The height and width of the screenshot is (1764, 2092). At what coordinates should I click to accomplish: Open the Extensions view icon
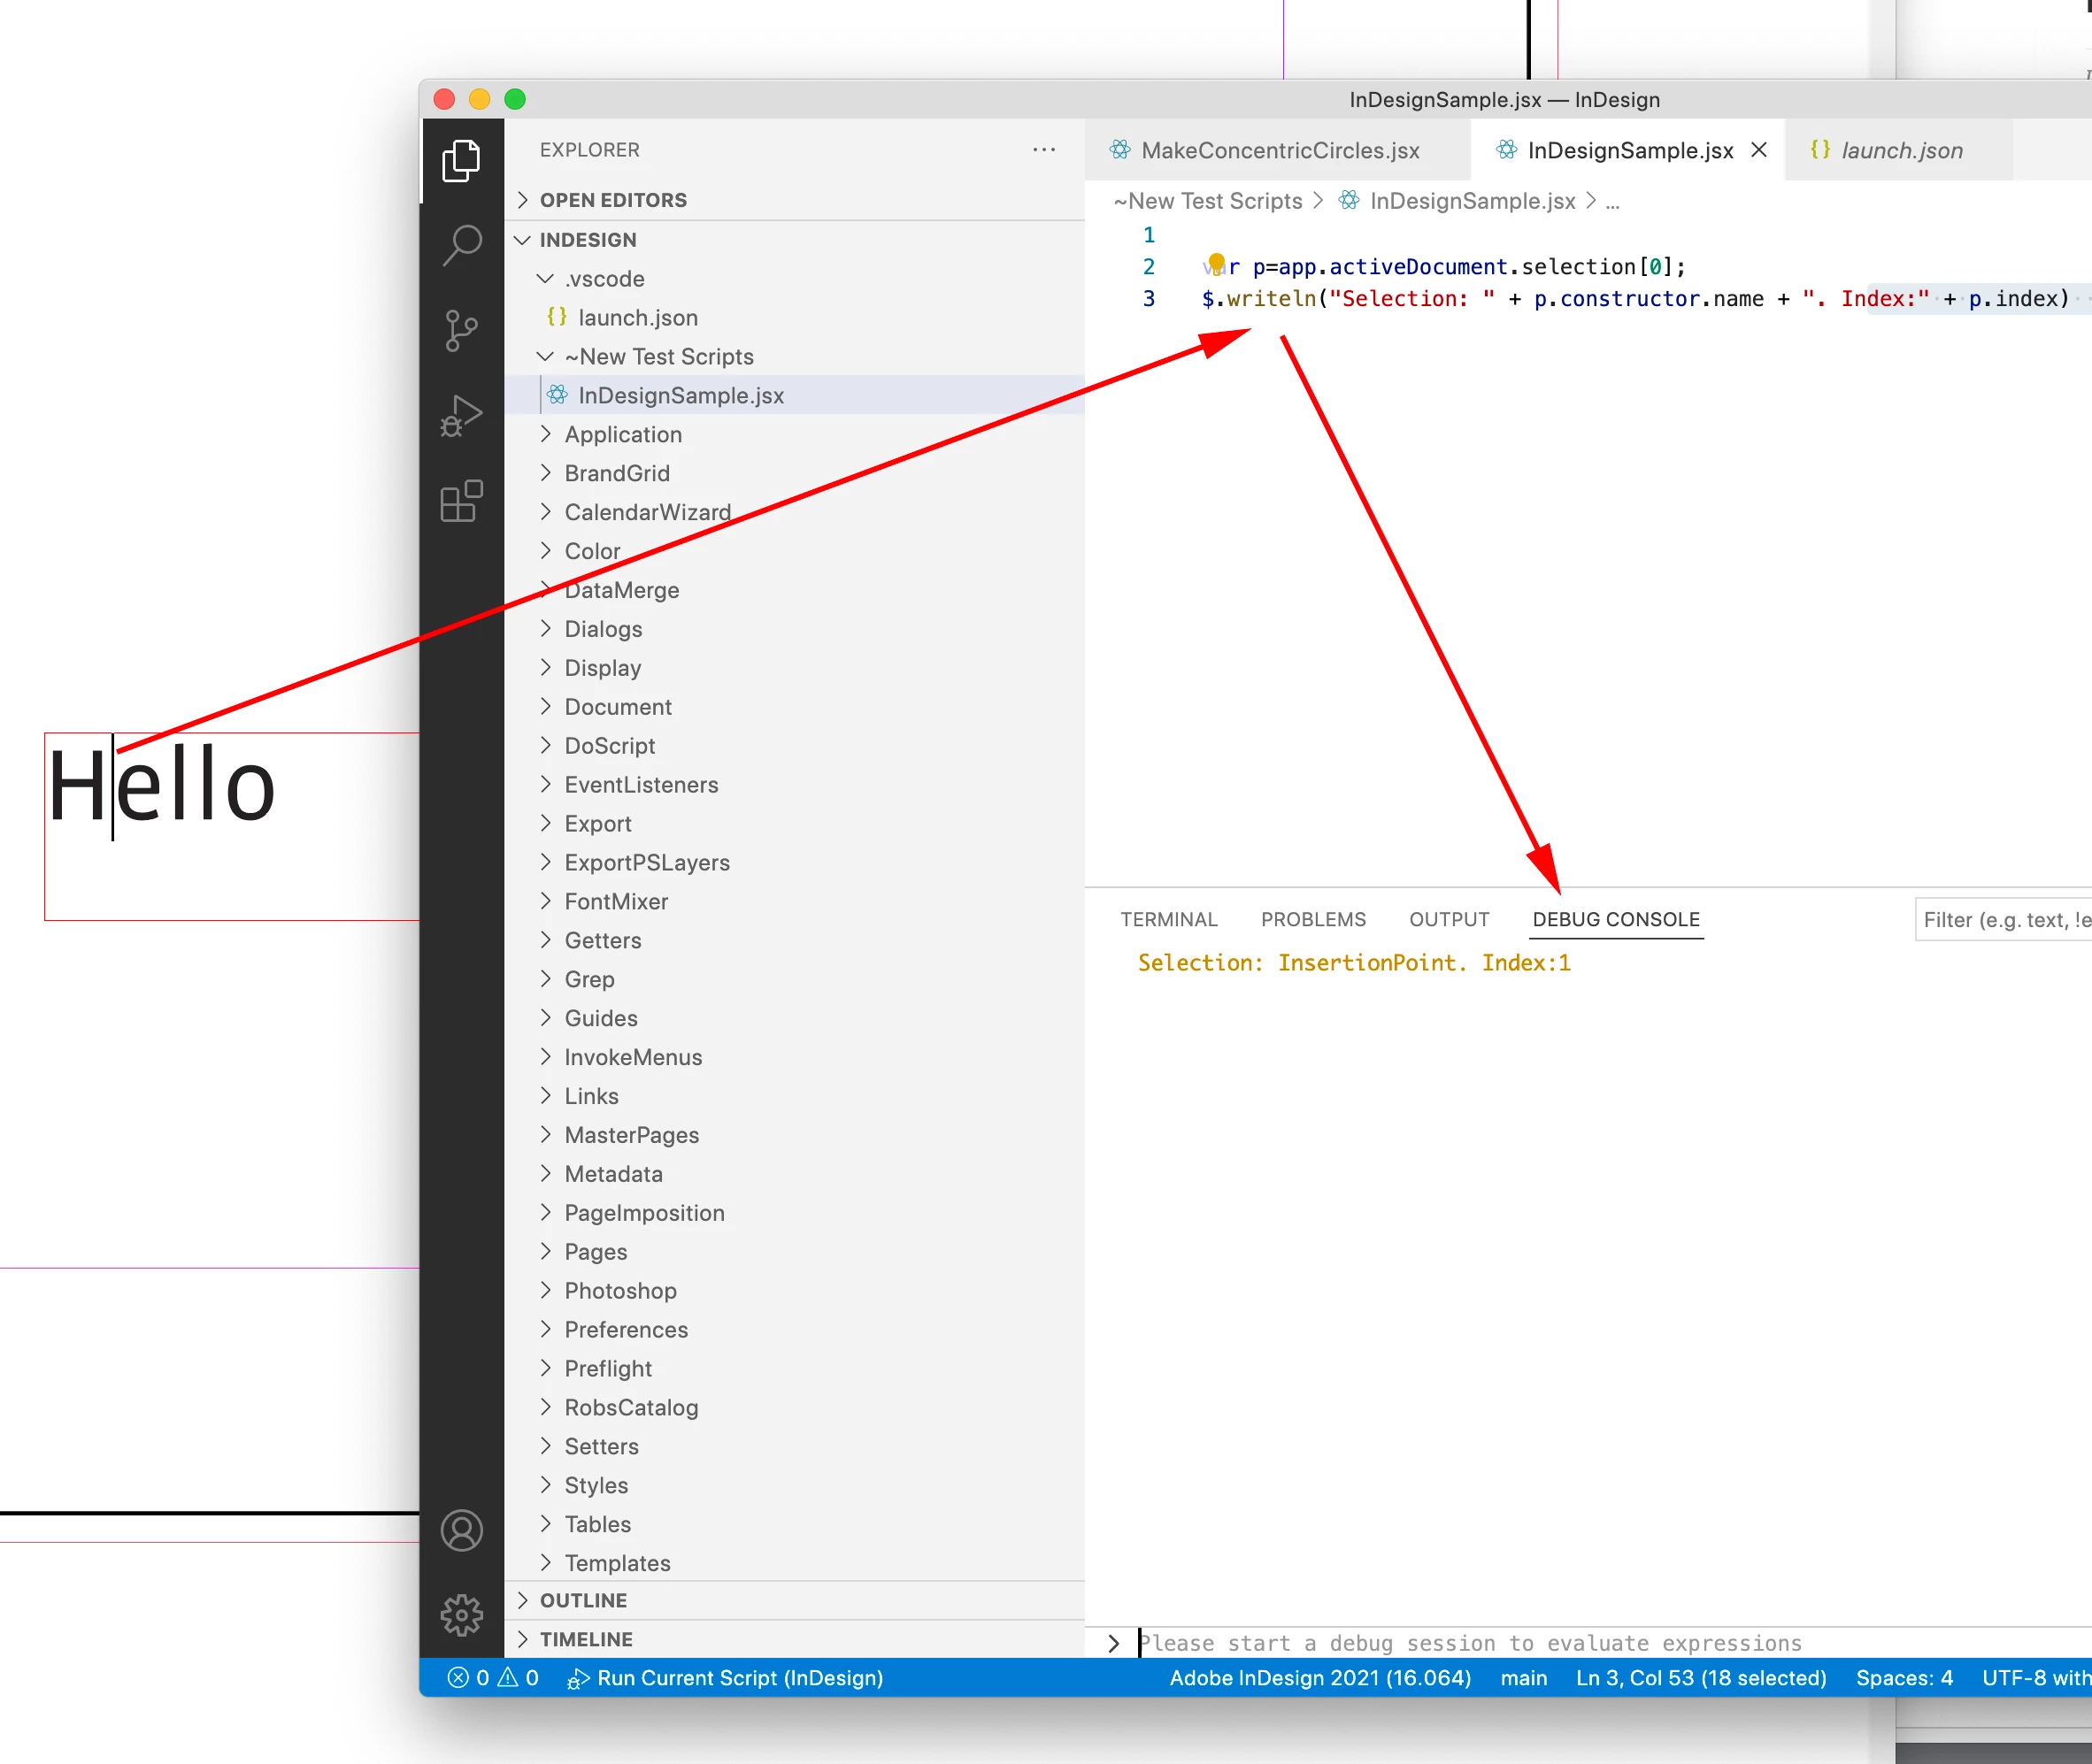click(461, 500)
